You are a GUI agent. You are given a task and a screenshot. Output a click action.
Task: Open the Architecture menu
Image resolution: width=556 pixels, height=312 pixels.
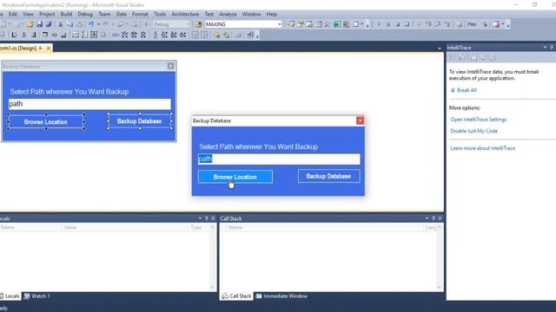click(x=185, y=14)
